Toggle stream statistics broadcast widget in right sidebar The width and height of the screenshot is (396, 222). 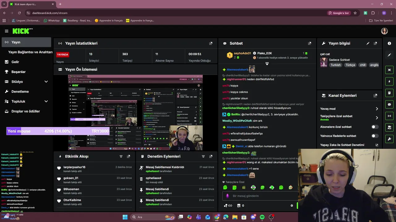pyautogui.click(x=390, y=116)
